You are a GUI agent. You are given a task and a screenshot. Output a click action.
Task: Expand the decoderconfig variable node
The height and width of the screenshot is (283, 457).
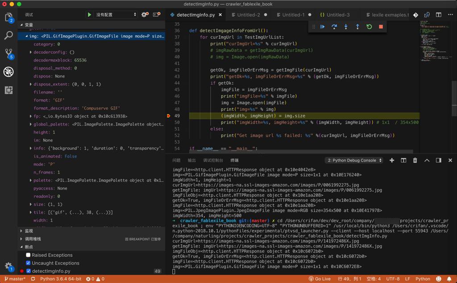click(30, 53)
